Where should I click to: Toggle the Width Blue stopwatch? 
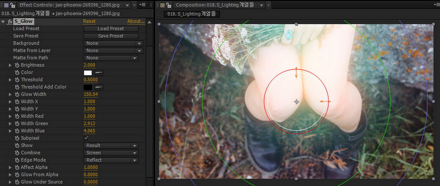click(17, 131)
